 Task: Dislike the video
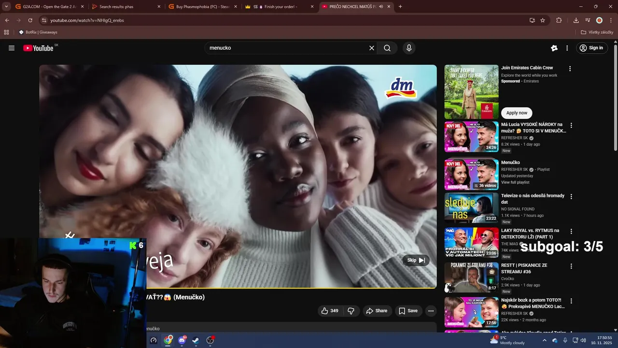351,311
